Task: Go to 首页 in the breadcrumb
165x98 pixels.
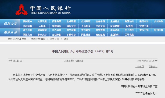Action: (x=43, y=39)
